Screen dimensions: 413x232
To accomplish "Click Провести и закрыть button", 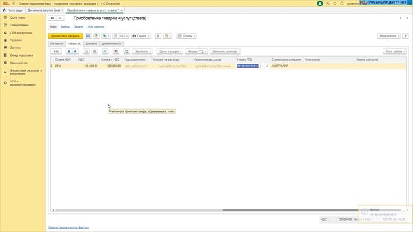I will (65, 36).
